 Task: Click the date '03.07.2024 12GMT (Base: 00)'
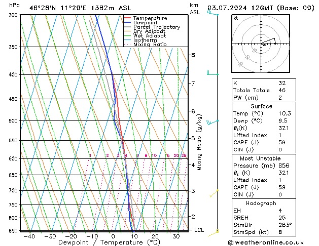coord(261,8)
